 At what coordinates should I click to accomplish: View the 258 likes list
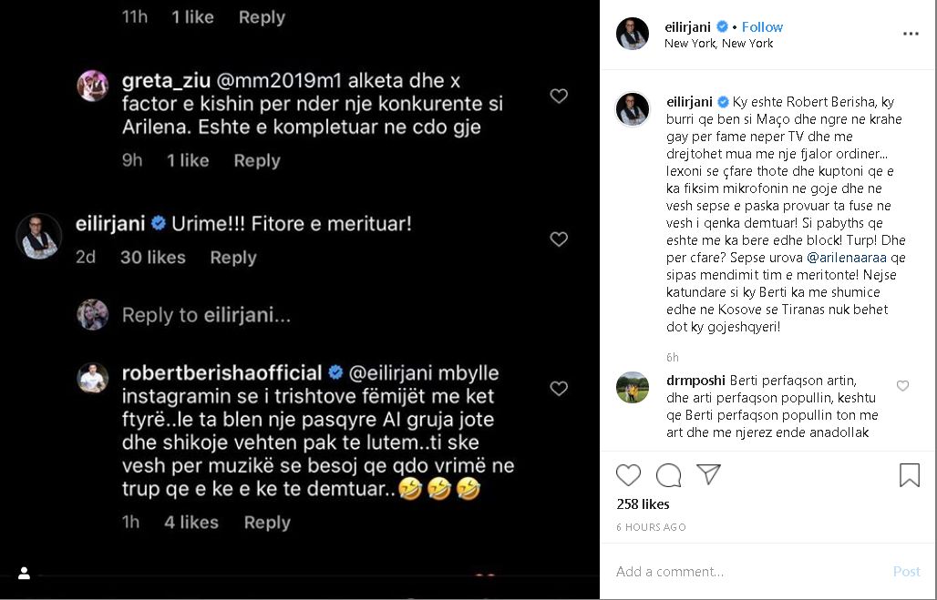(643, 504)
